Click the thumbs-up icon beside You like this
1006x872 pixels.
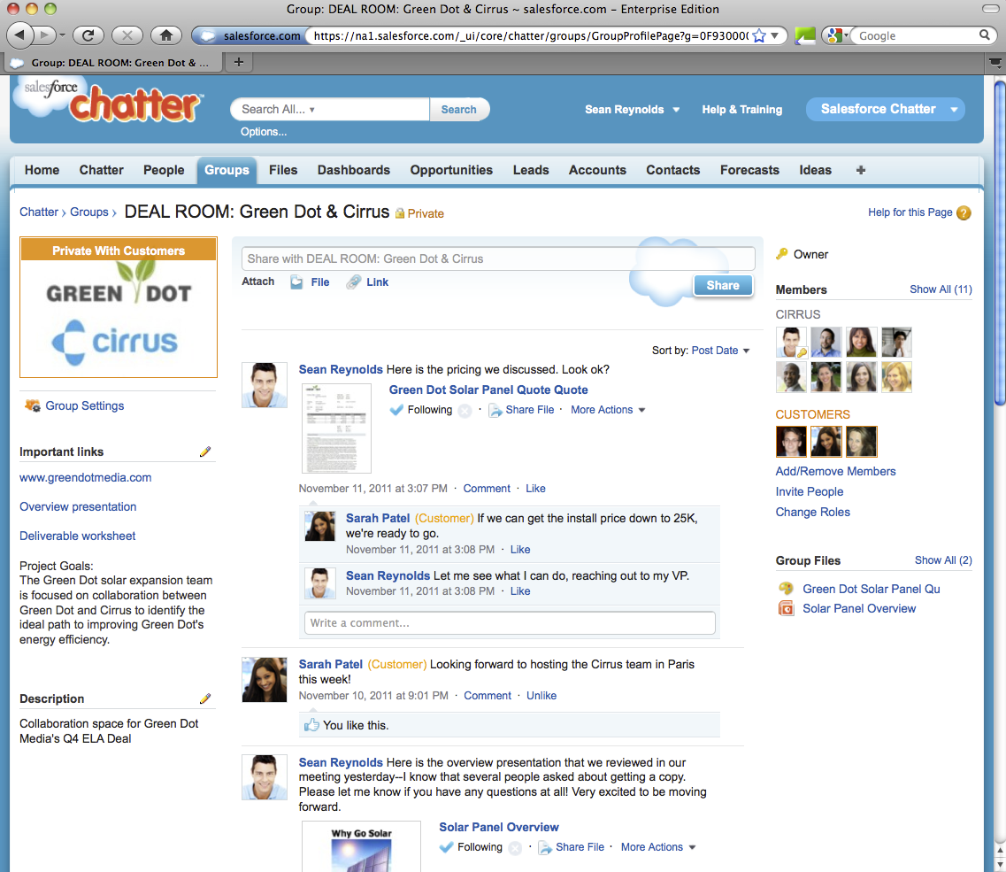311,724
